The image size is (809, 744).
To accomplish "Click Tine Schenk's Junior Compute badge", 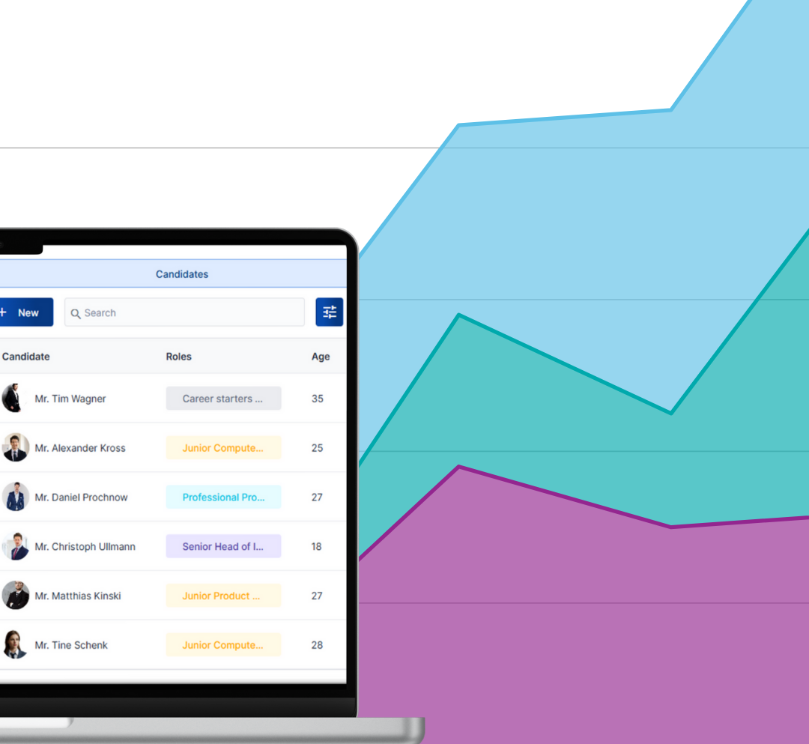I will tap(223, 644).
